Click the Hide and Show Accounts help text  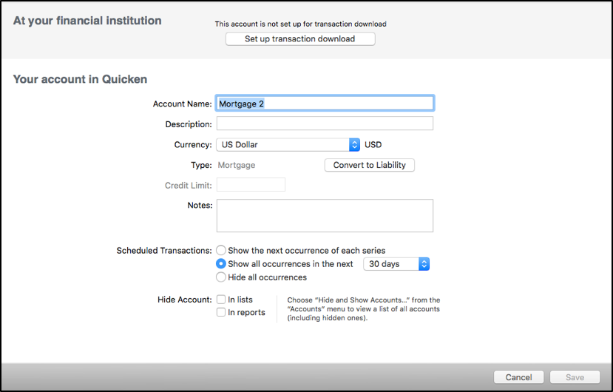click(363, 309)
